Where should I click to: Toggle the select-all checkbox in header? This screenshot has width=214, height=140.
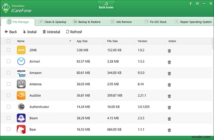(9, 41)
